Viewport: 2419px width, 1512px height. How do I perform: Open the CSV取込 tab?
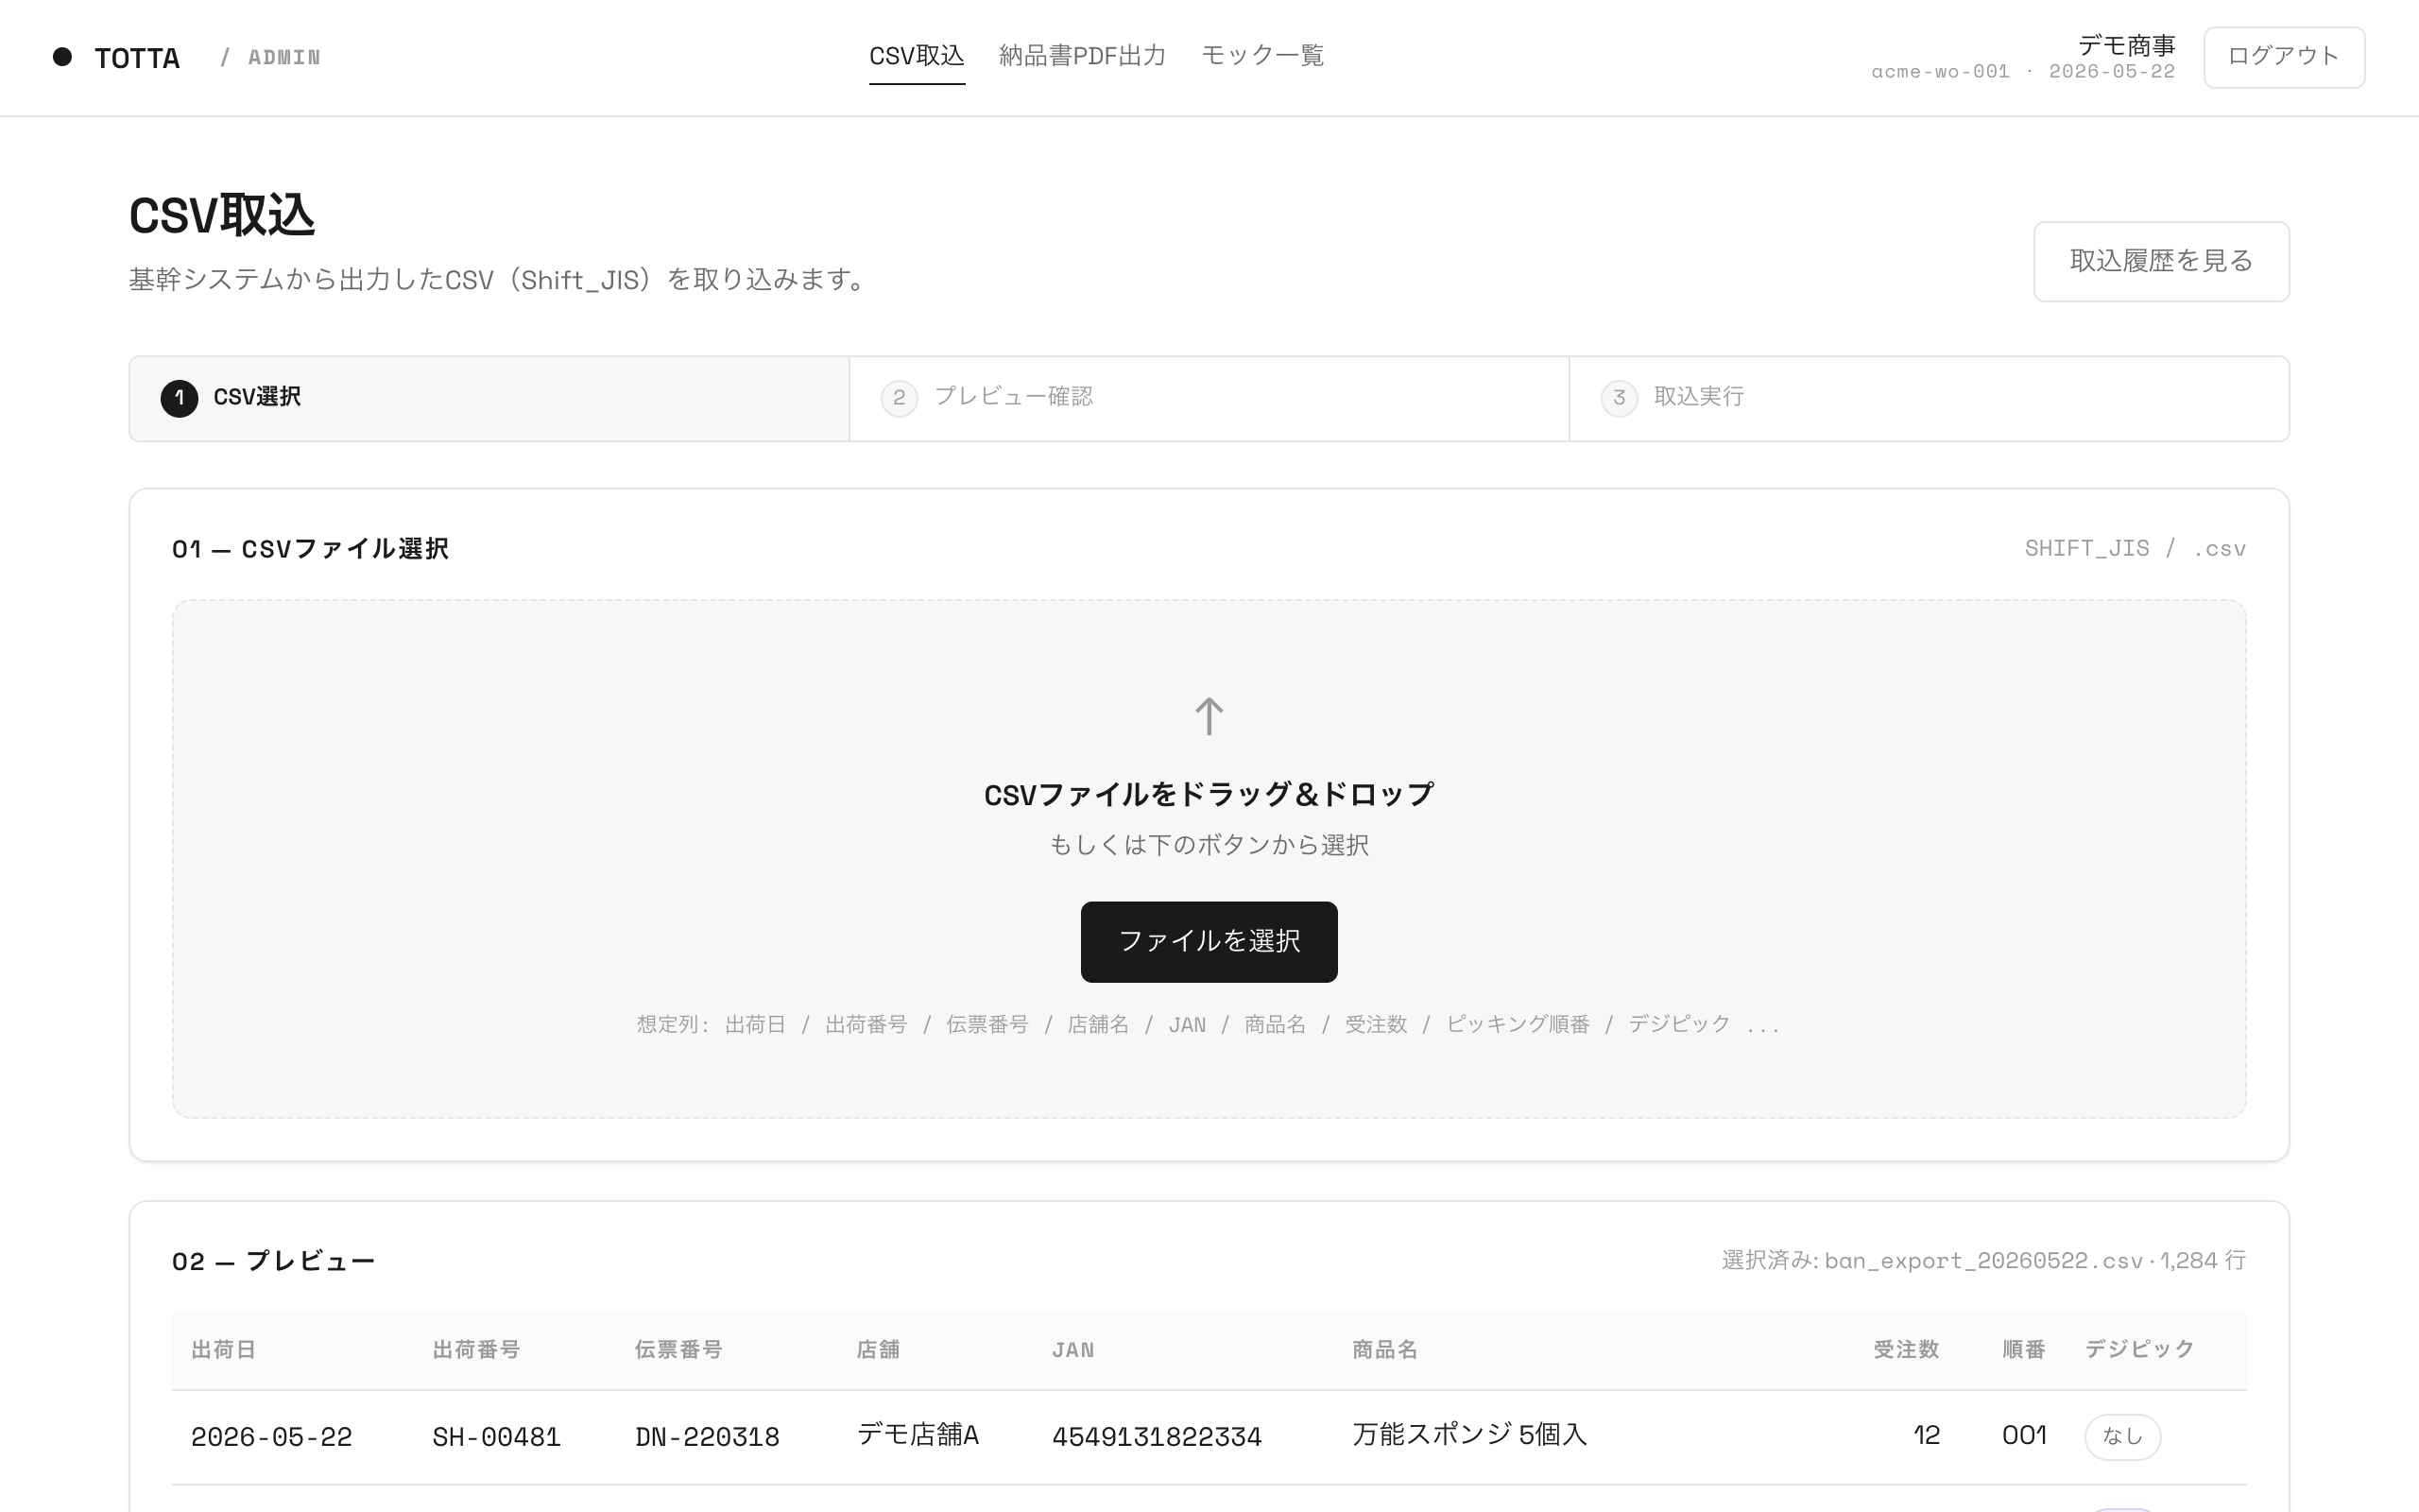(917, 56)
